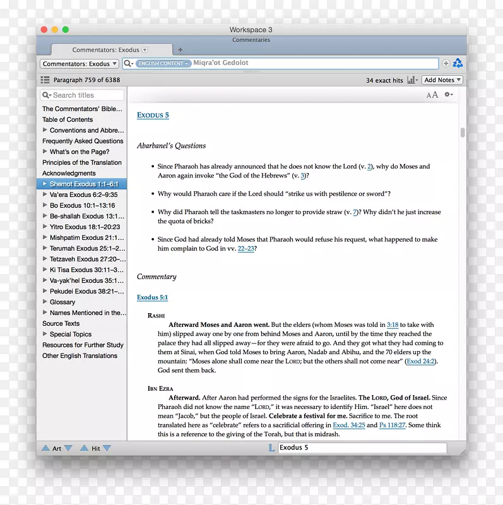Click the text size AA icon

(432, 95)
